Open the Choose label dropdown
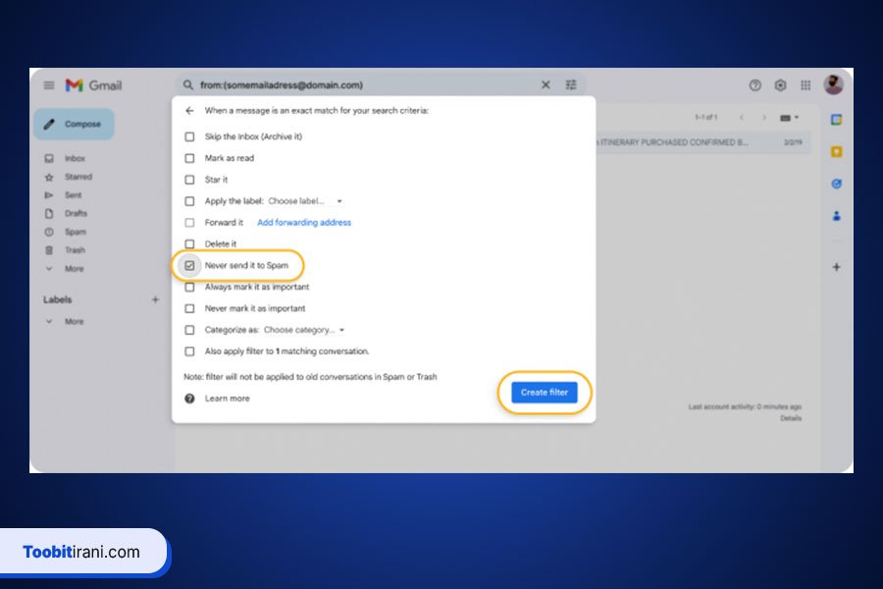Screen dimensions: 883x589 tap(304, 201)
